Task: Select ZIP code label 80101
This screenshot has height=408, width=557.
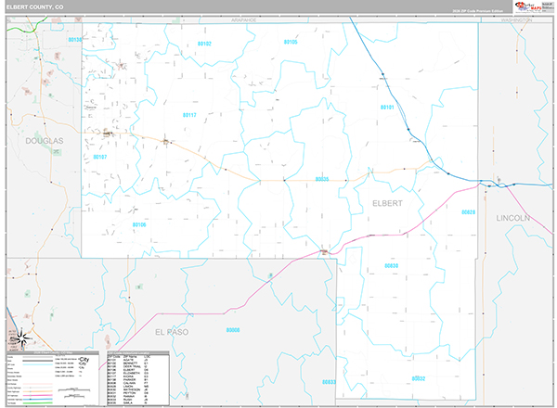Action: 387,108
